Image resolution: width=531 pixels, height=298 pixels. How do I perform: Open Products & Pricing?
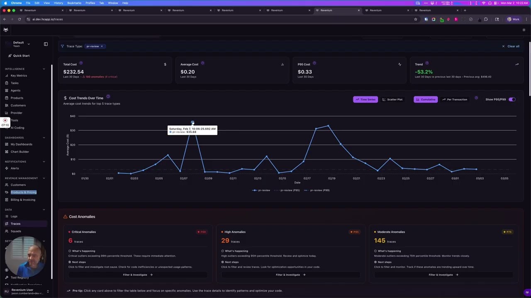coord(24,192)
